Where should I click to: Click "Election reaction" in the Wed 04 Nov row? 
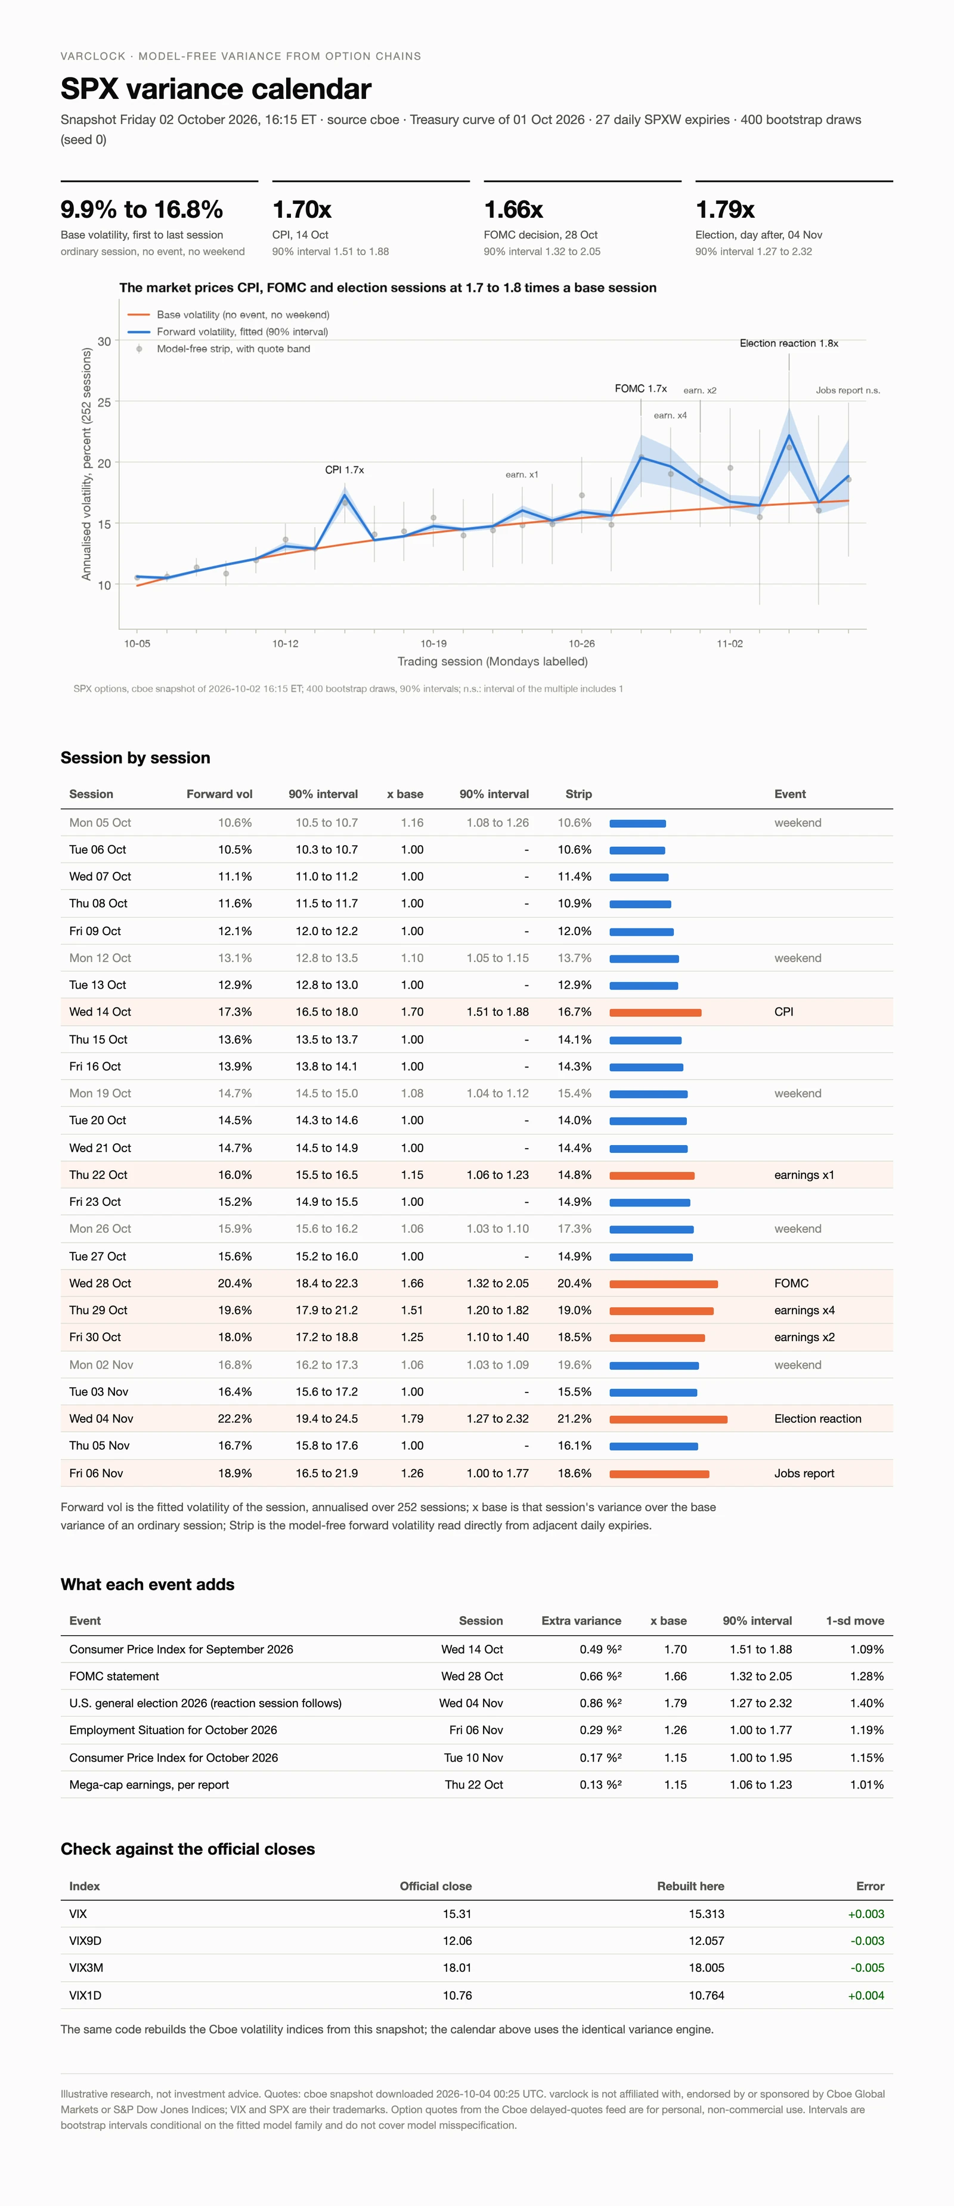pos(818,1419)
